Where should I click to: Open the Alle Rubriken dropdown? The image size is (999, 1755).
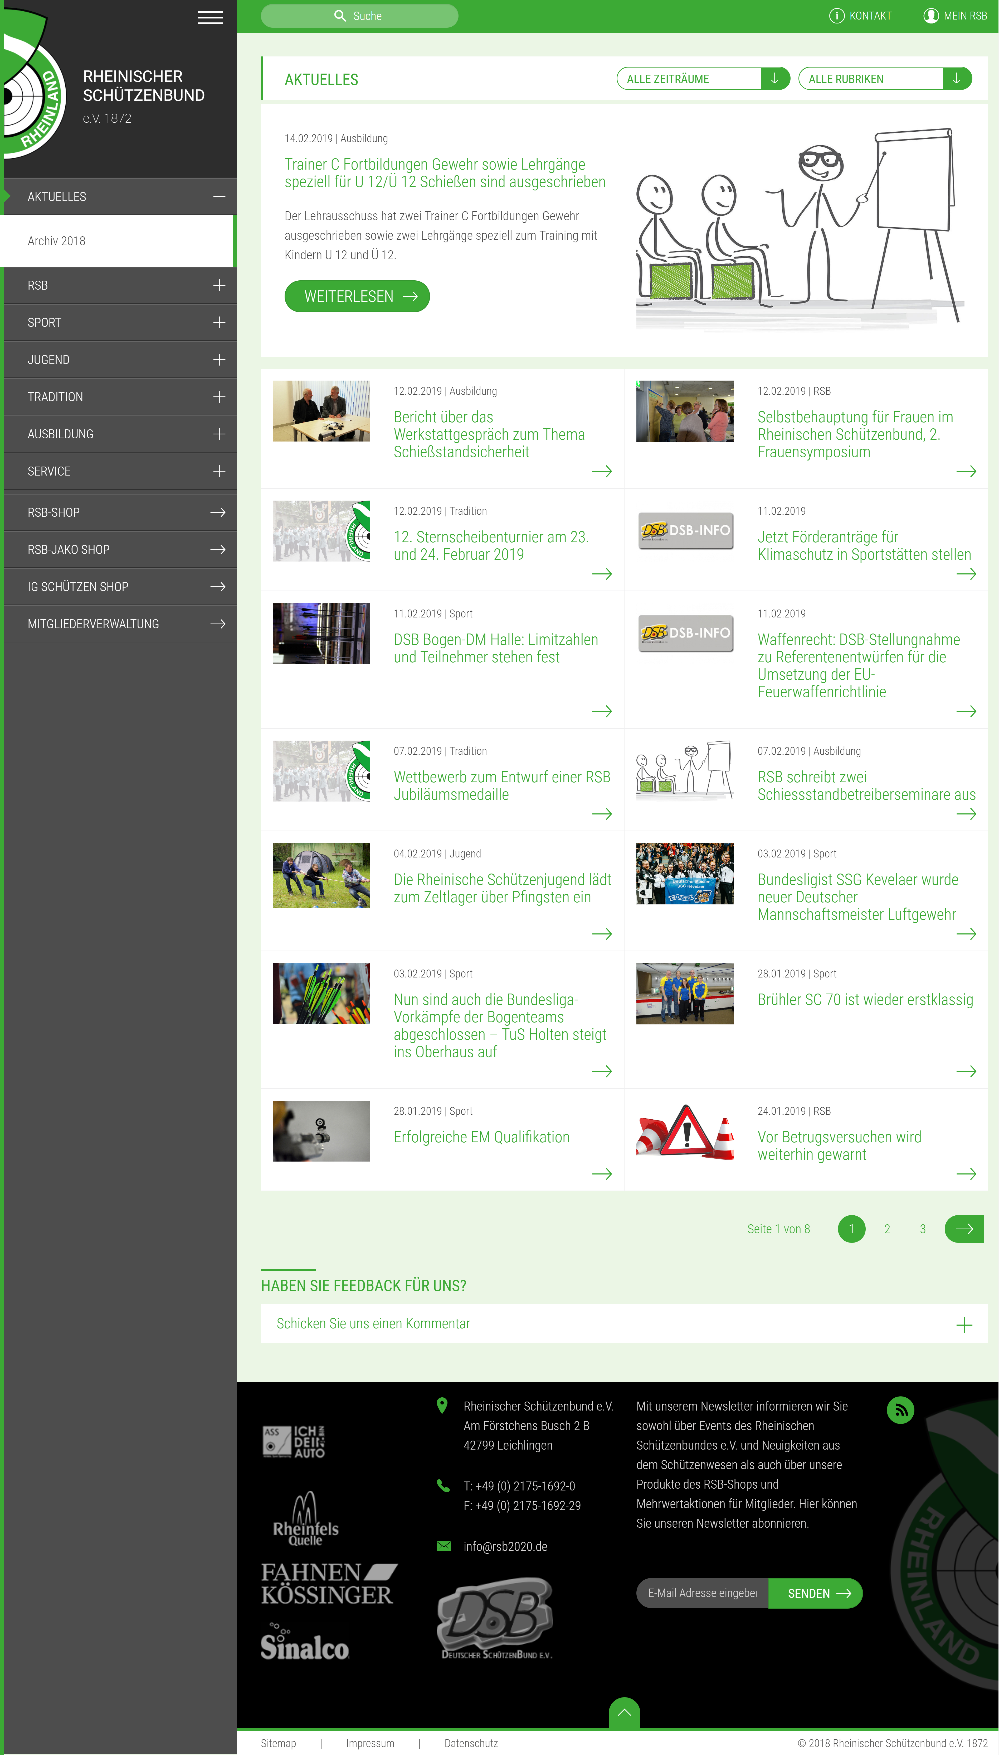(x=885, y=79)
